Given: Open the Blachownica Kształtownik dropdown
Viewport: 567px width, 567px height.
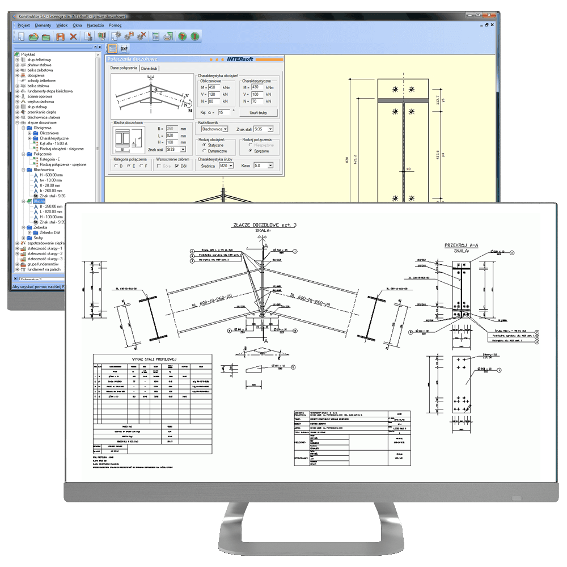Looking at the screenshot, I should pos(214,129).
